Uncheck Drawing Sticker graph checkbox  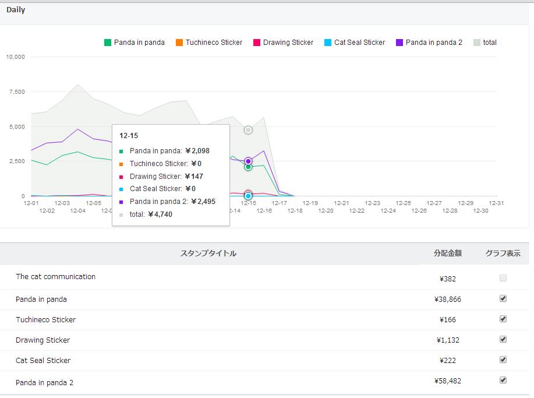pos(503,339)
